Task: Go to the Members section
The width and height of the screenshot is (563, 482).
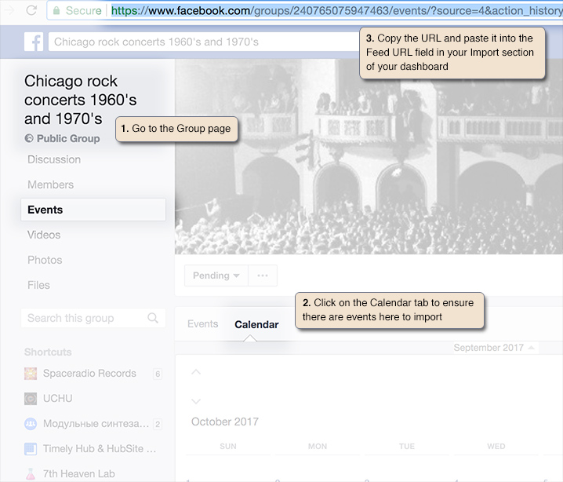Action: tap(50, 184)
